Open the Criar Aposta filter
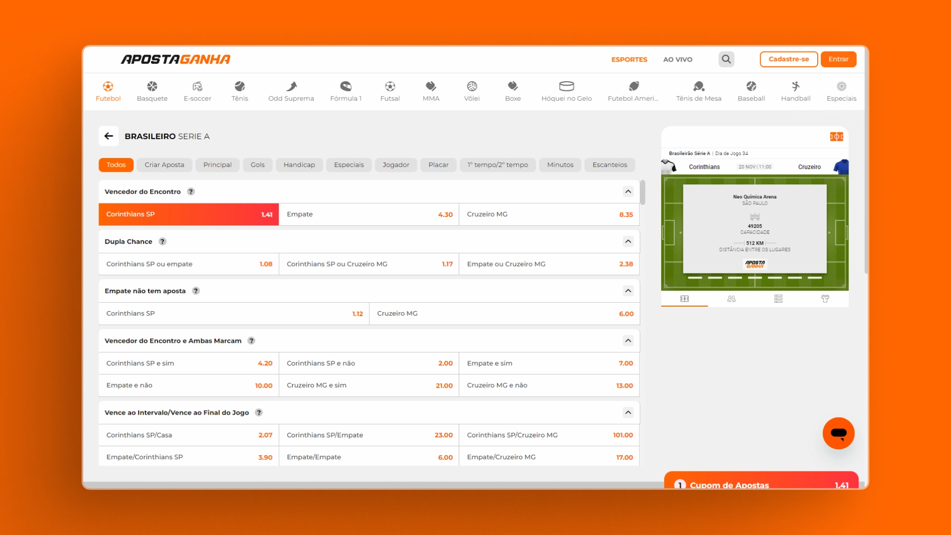 tap(164, 165)
